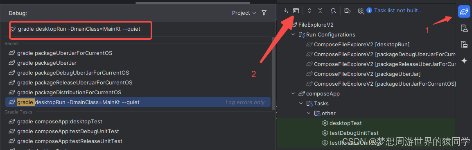The height and width of the screenshot is (150, 472).
Task: Collapse the Run Configurations node
Action: coord(293,35)
